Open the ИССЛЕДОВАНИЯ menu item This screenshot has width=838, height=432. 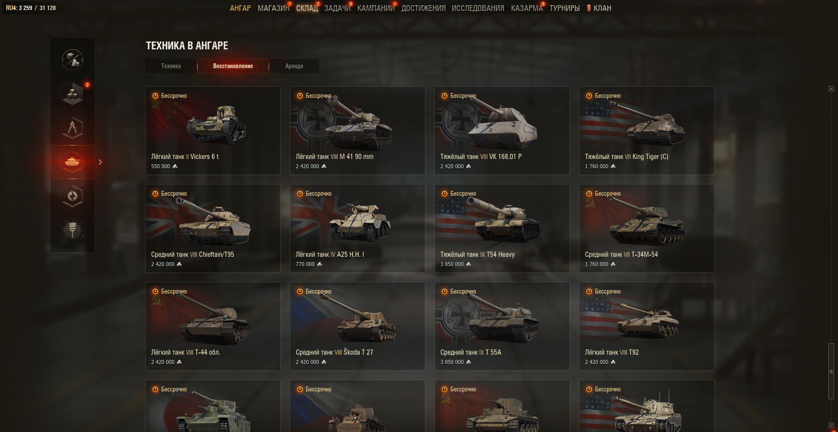(x=478, y=8)
